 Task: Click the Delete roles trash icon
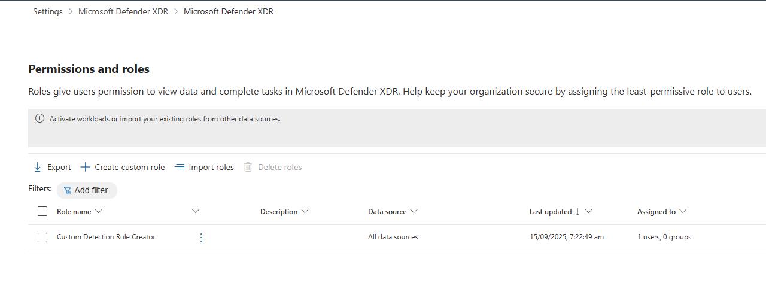(248, 167)
